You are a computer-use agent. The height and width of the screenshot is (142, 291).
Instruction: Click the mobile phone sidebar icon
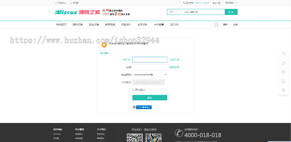pos(283,81)
